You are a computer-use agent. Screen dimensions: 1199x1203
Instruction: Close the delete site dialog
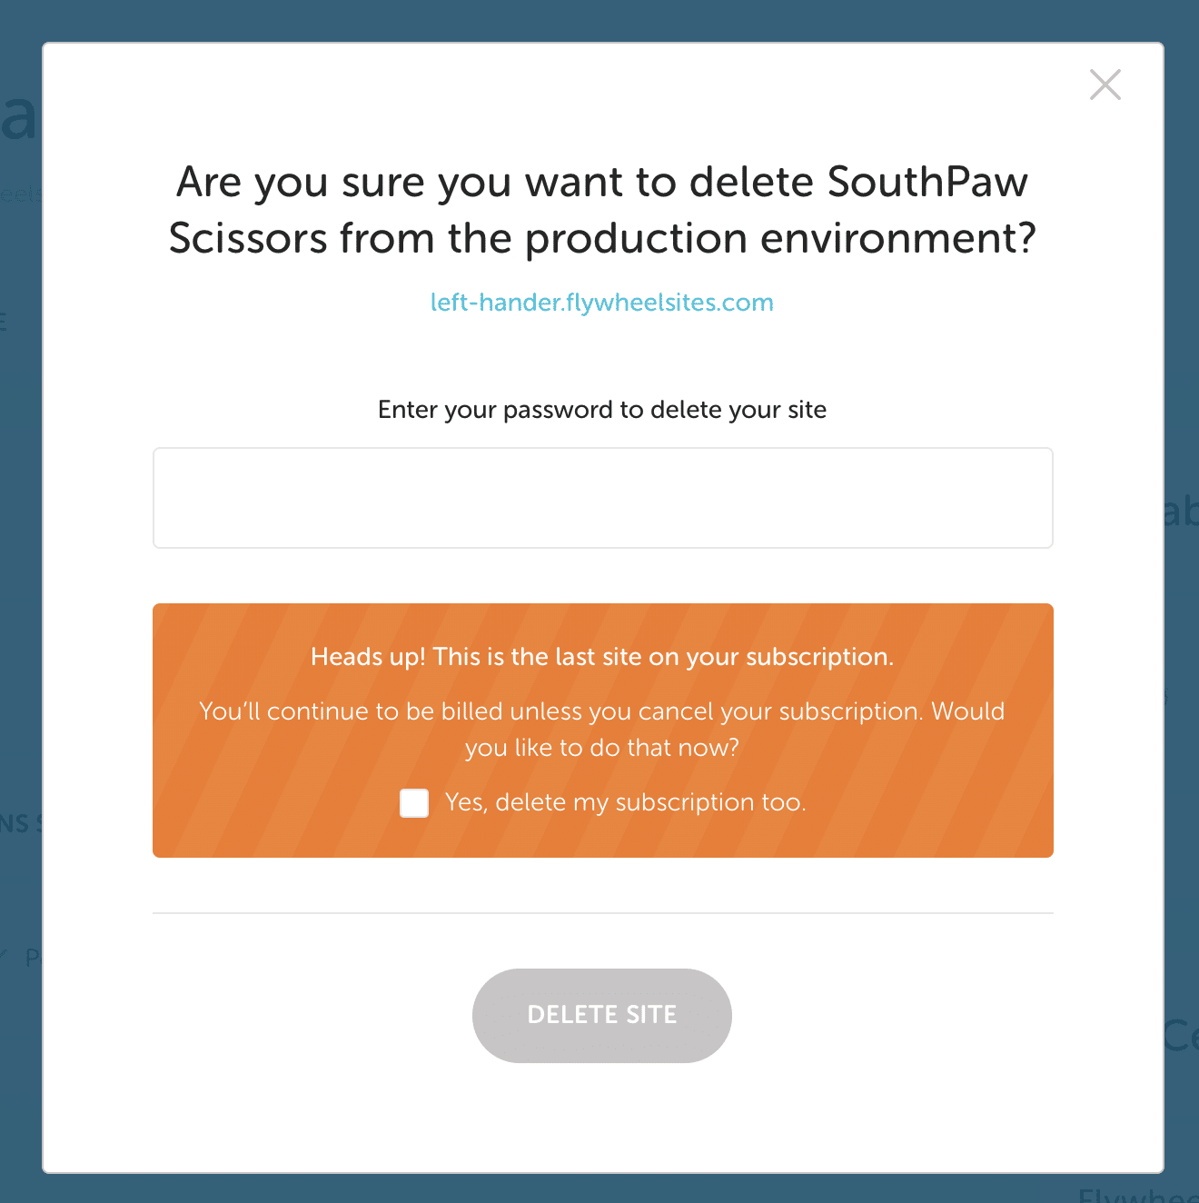pyautogui.click(x=1105, y=85)
